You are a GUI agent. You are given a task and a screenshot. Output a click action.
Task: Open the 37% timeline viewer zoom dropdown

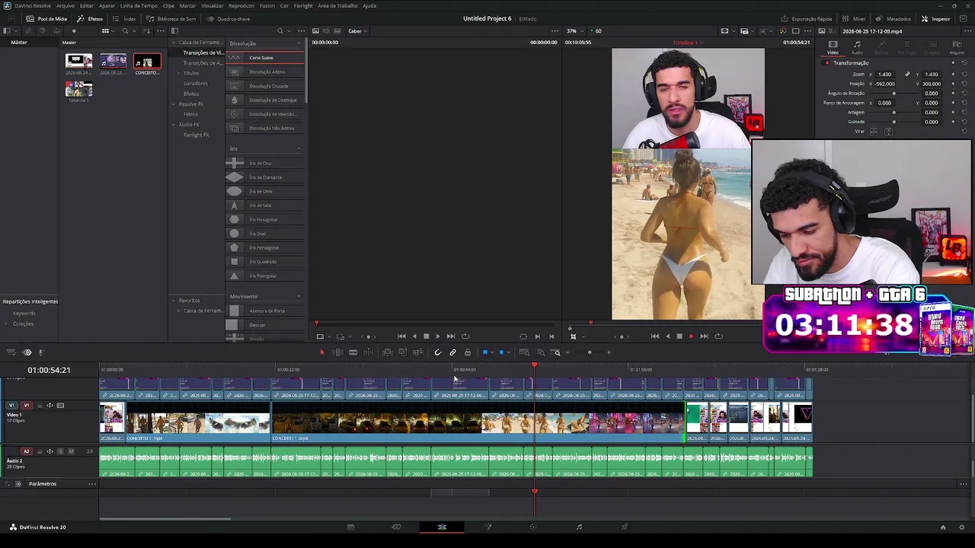575,31
